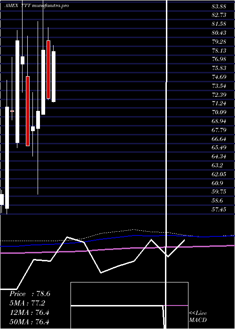Click the 59.75 price axis label

[219, 192]
